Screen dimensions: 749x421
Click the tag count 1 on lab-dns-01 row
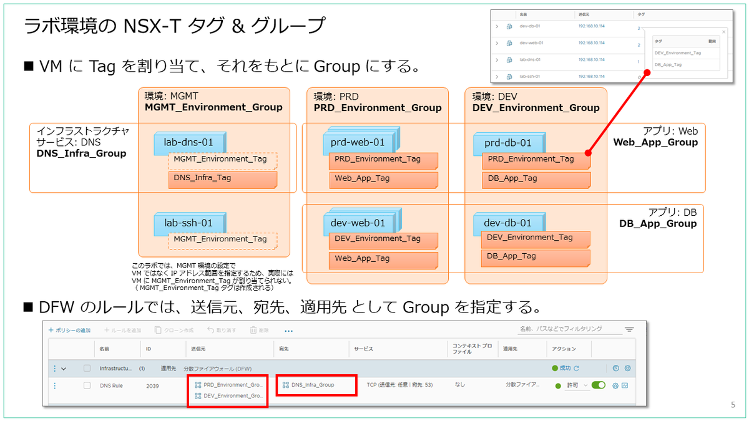pos(639,62)
